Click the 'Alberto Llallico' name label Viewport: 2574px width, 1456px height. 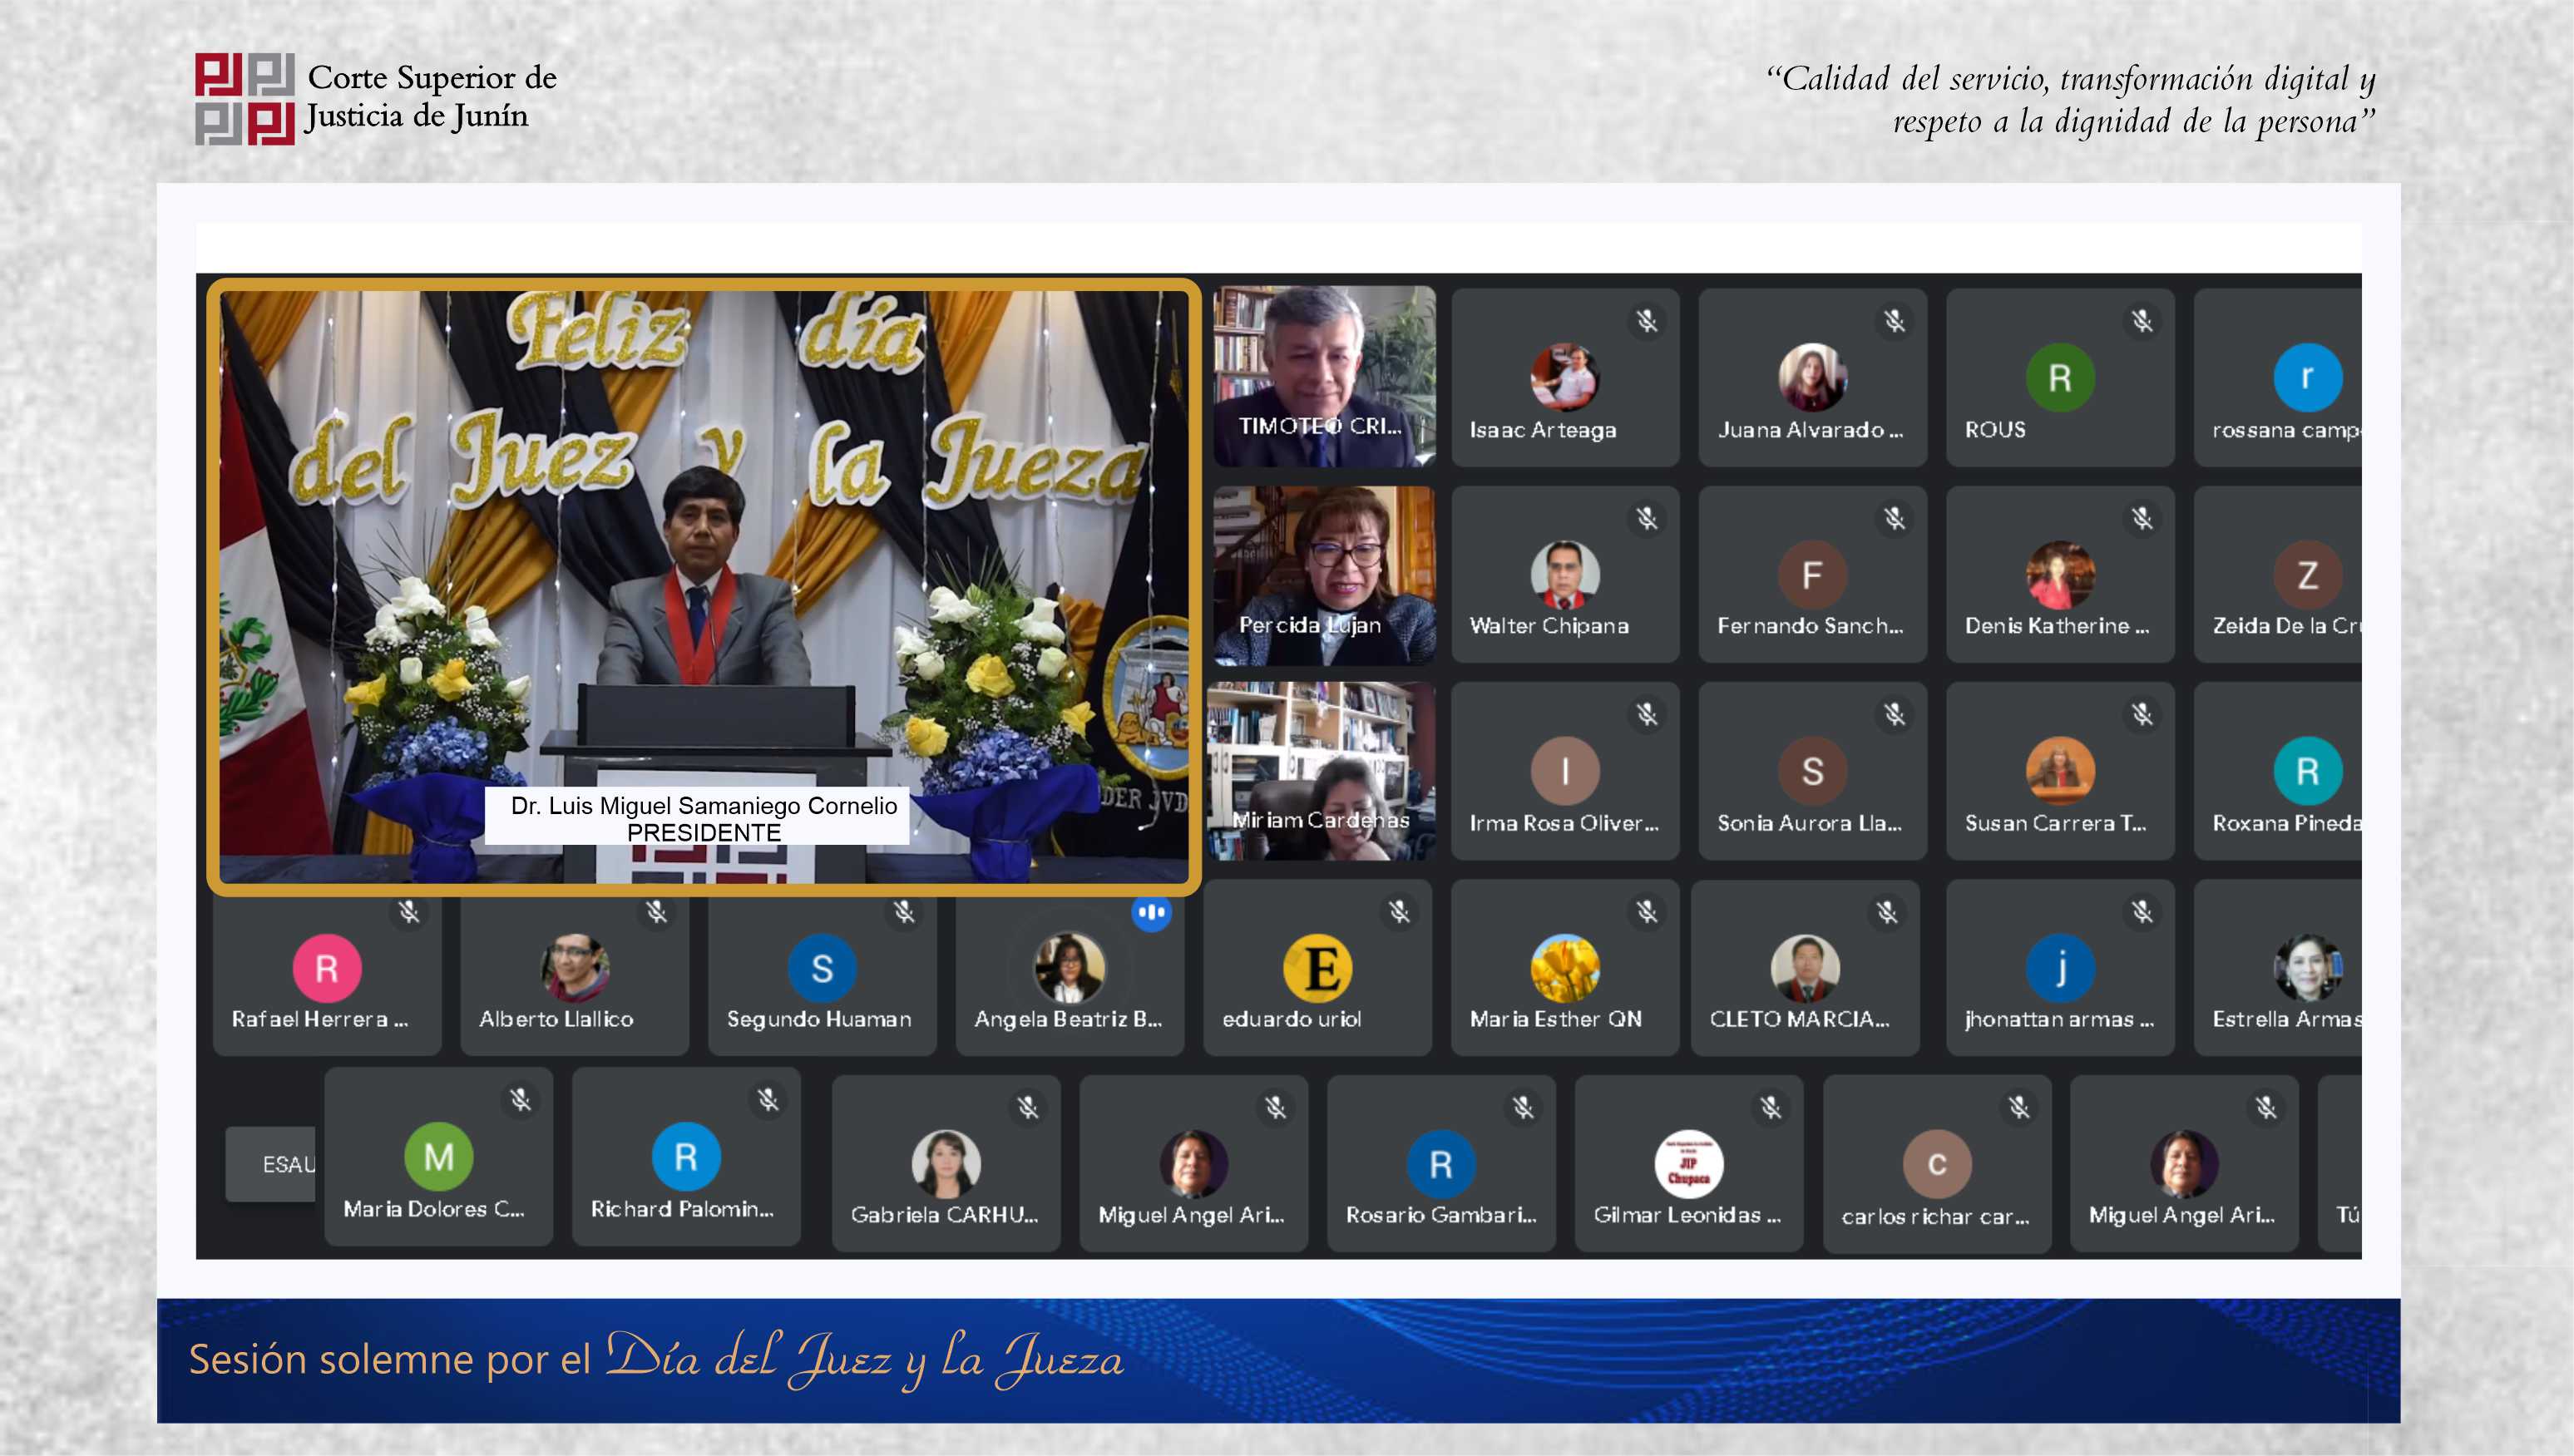pyautogui.click(x=556, y=1019)
